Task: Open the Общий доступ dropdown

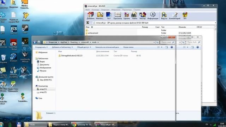Action: (x=84, y=47)
